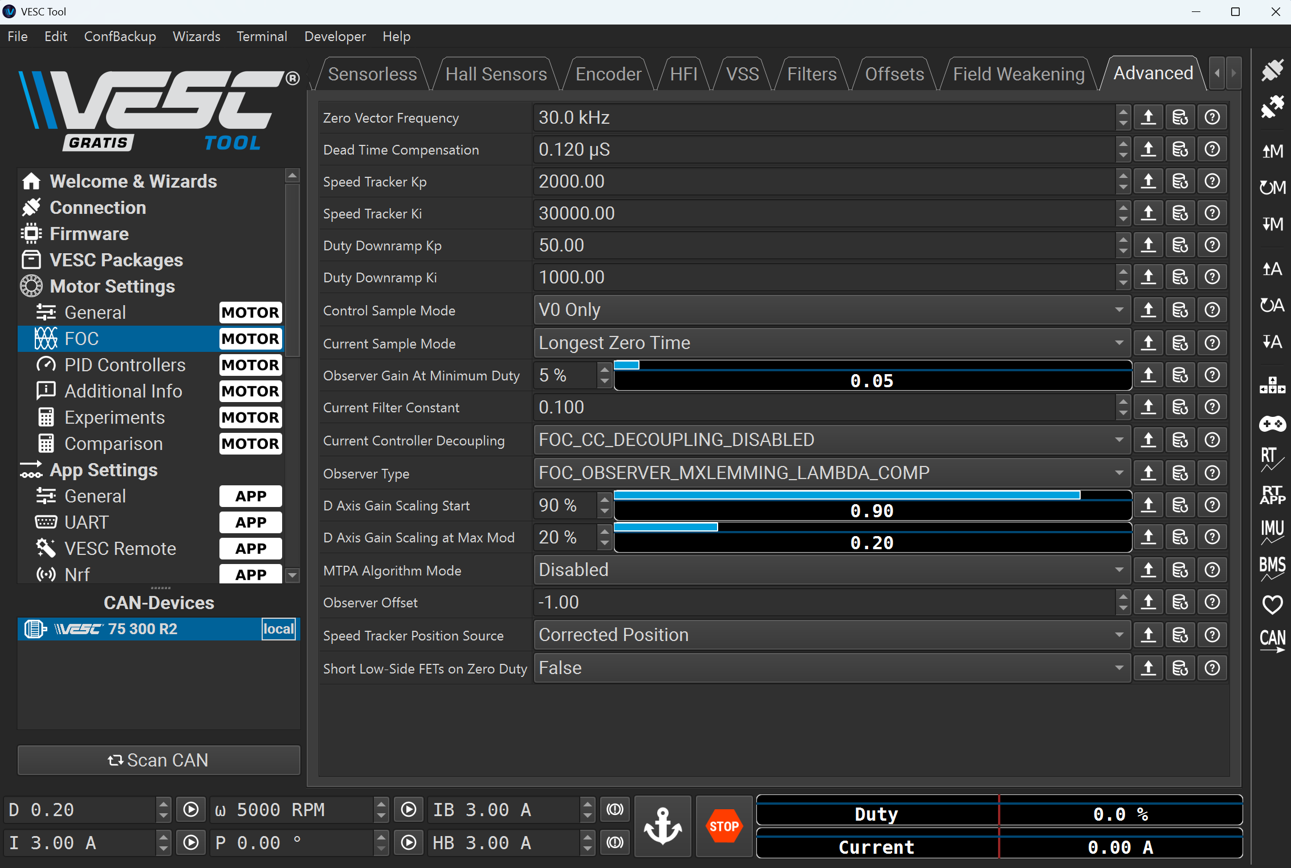The width and height of the screenshot is (1291, 868).
Task: Open the MTPA Algorithm Mode dropdown
Action: point(832,570)
